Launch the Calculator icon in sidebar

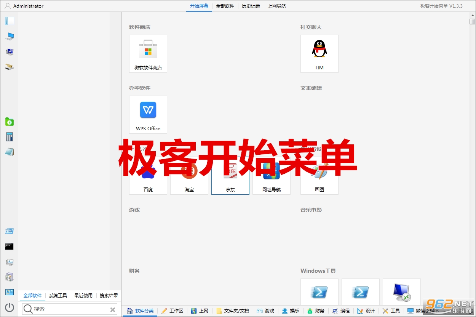click(x=9, y=137)
